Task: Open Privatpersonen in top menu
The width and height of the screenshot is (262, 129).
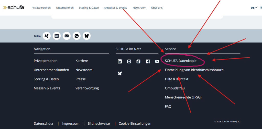Action: point(41,8)
